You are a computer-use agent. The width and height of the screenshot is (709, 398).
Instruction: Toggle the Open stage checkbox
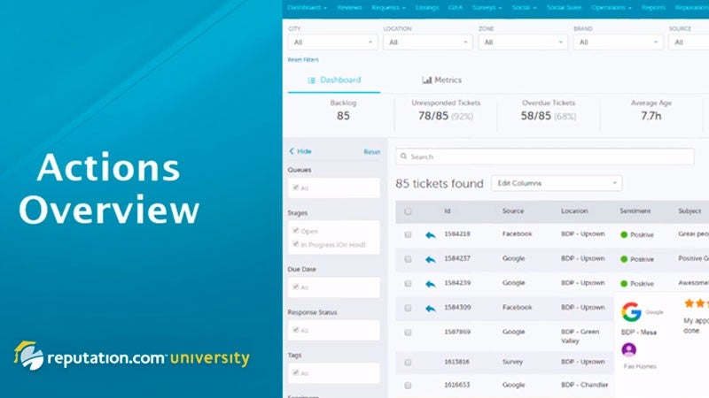(x=295, y=231)
